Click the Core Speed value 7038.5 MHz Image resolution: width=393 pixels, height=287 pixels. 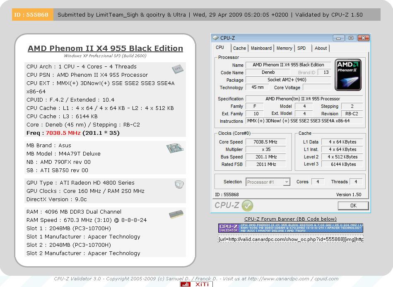point(265,142)
